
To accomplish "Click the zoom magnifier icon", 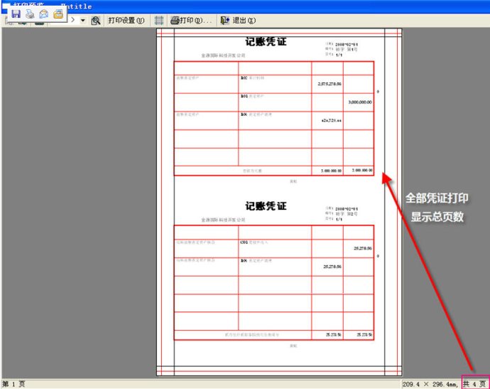I will [96, 21].
